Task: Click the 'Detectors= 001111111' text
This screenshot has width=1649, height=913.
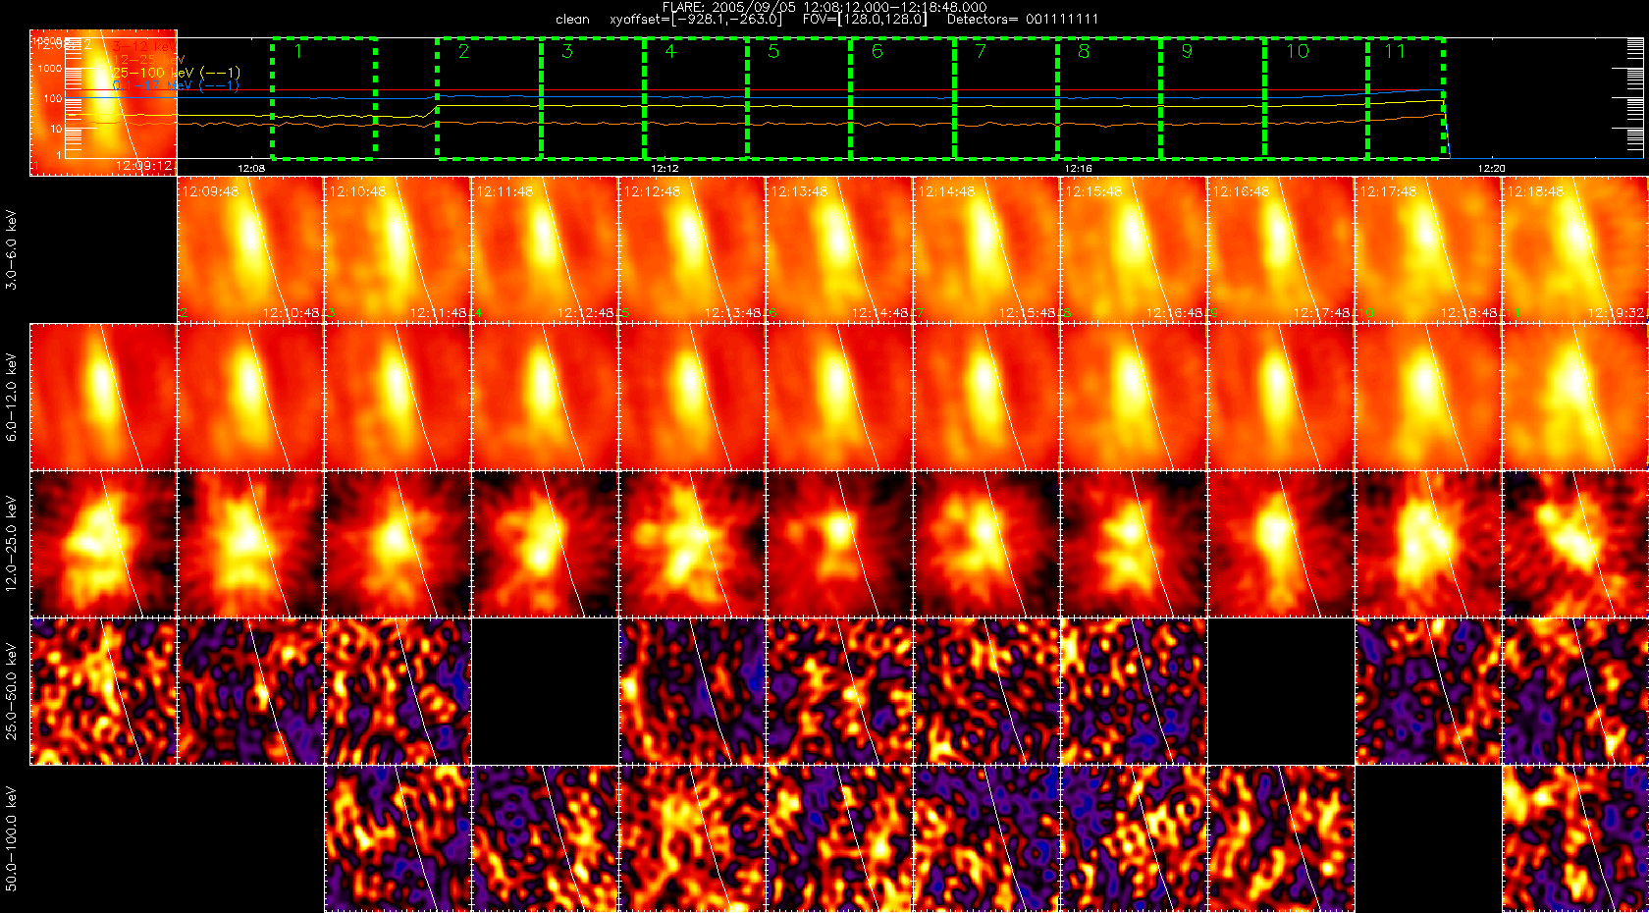Action: coord(1023,20)
